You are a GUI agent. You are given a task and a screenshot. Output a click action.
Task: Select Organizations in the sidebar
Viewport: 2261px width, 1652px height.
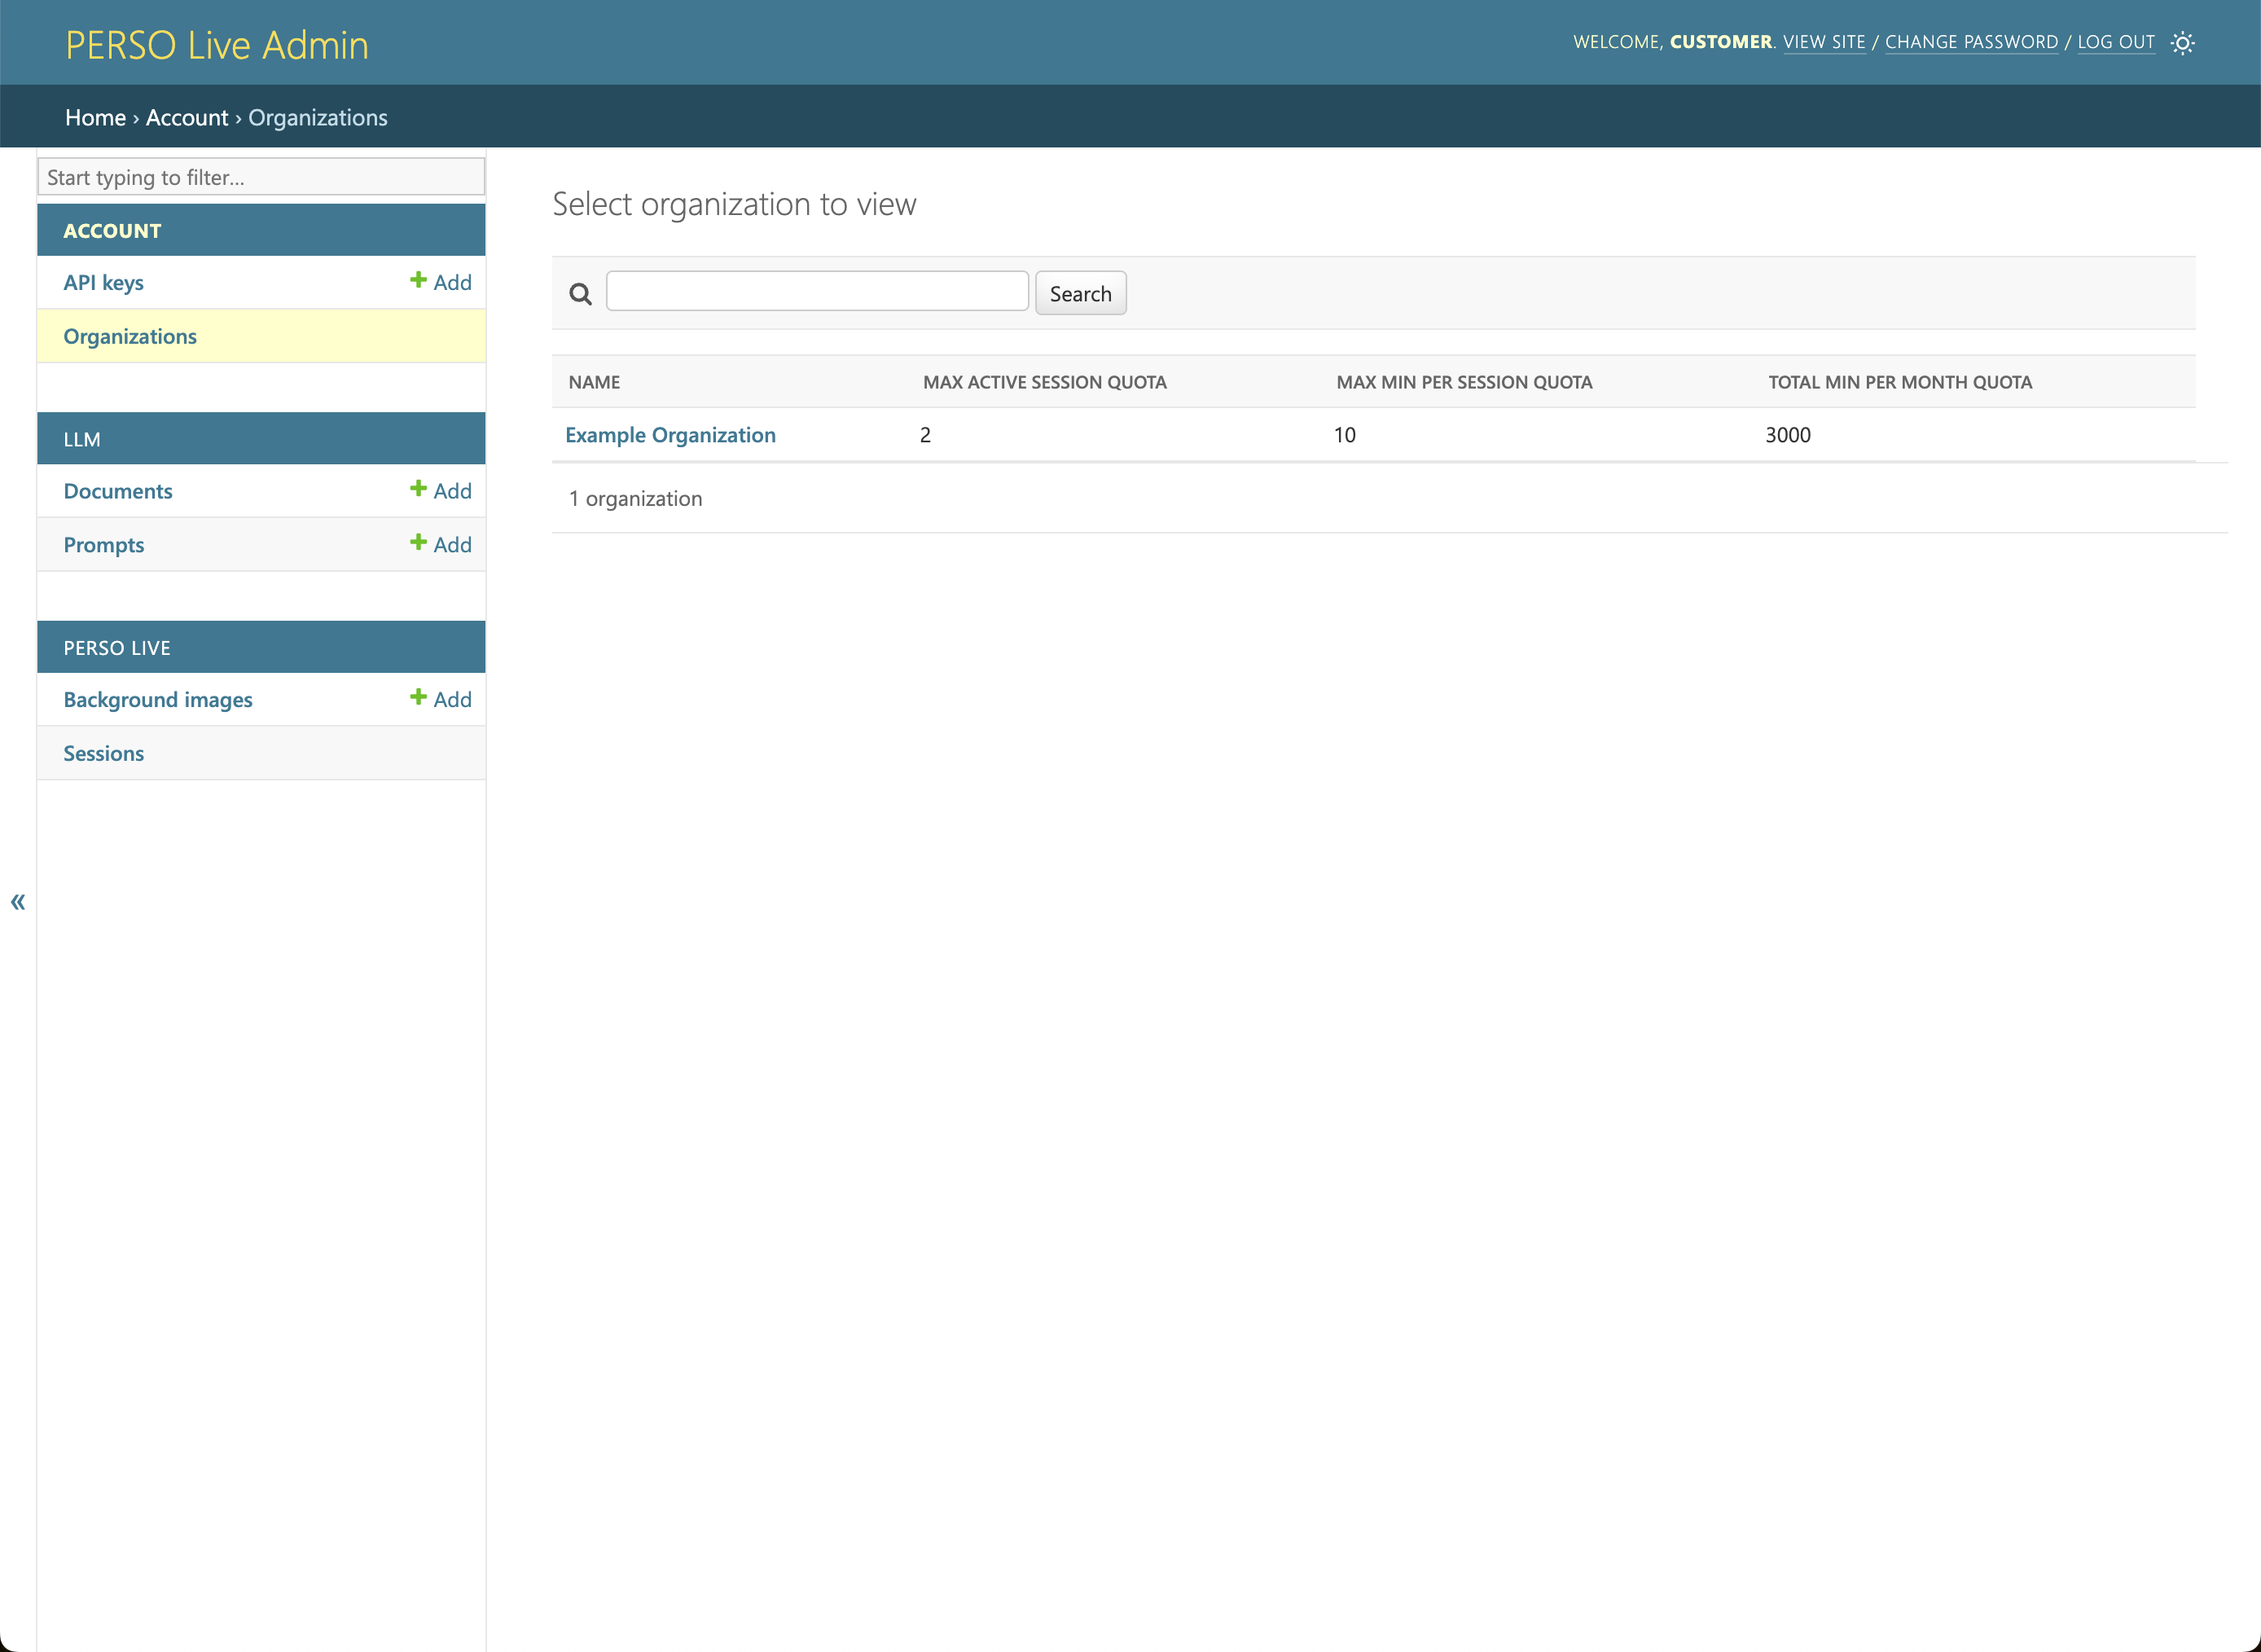[x=130, y=336]
